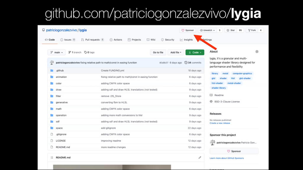Open the 'converting fbm to HLSL' commit message
Screen dimensions: 303x170
pyautogui.click(x=114, y=102)
